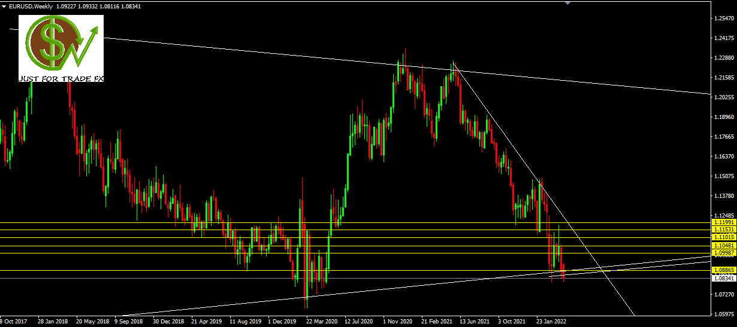Click the small triangle beside EURUSD,Weekly
Image resolution: width=737 pixels, height=327 pixels.
[x=4, y=6]
